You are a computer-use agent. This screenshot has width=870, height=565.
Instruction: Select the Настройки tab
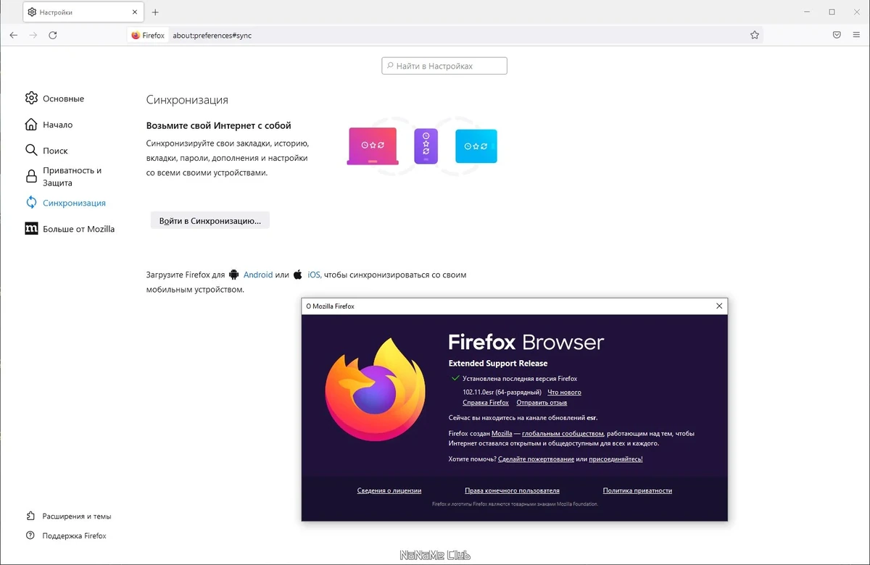coord(82,12)
